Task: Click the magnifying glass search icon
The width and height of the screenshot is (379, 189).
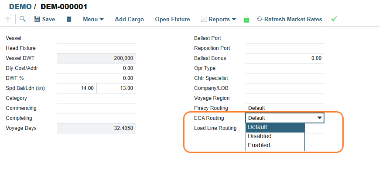Action: 22,19
